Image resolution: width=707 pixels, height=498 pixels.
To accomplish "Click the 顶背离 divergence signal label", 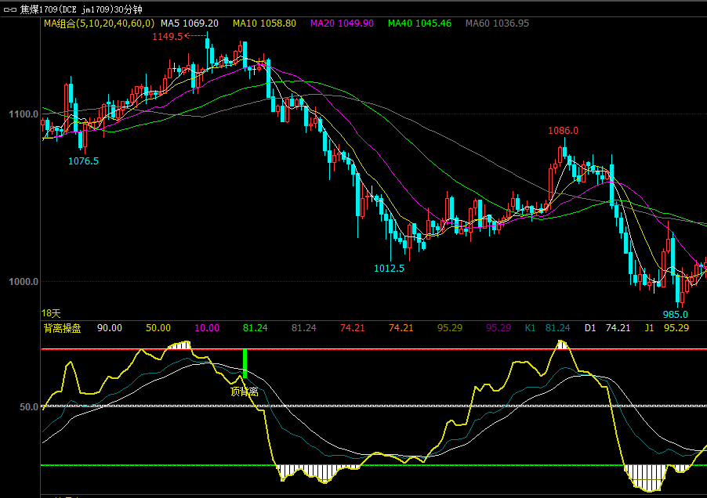I will pos(245,392).
